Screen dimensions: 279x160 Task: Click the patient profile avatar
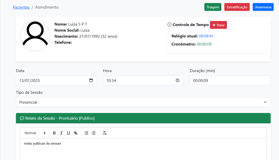[x=35, y=36]
